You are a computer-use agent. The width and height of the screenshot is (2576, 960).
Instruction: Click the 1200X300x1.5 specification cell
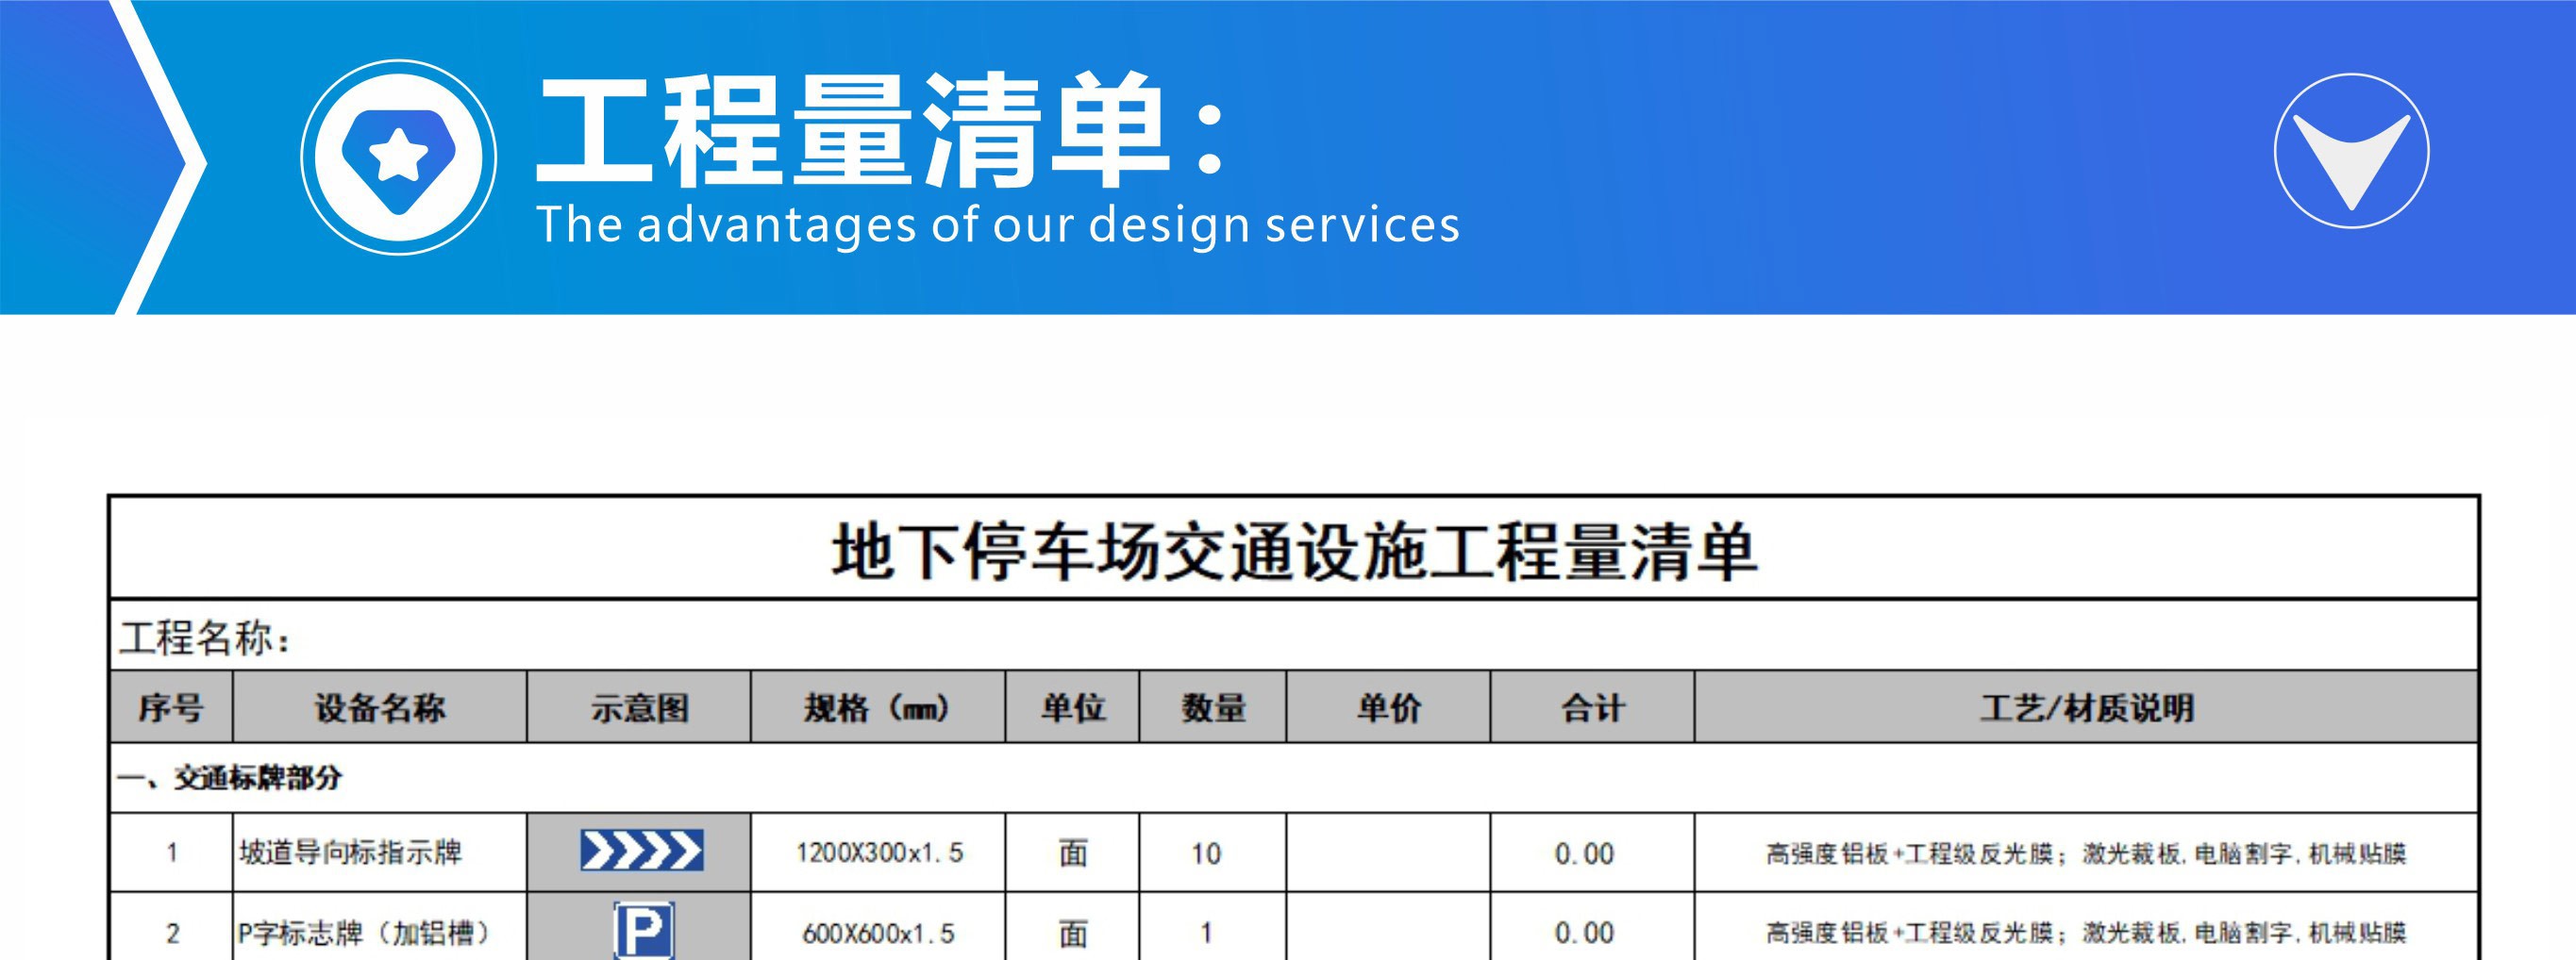(x=878, y=853)
